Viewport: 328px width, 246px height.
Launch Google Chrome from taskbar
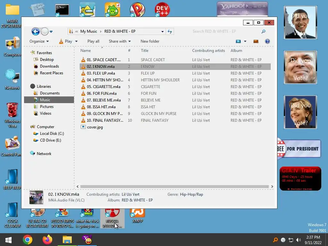click(x=28, y=240)
